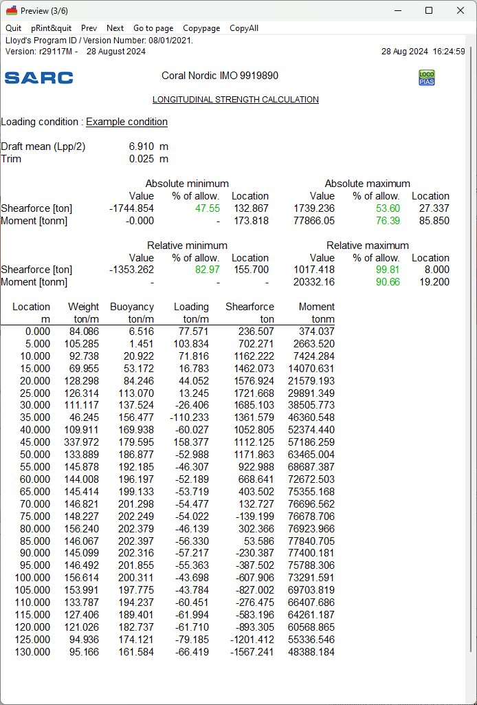Viewport: 477px width, 705px height.
Task: Click the location row 130.000
Action: 32,652
